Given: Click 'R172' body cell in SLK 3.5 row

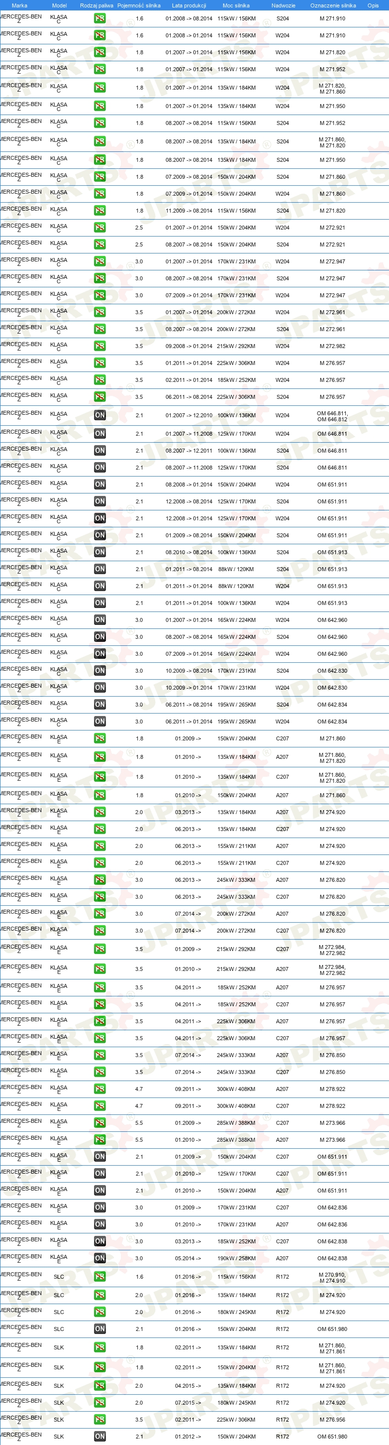Looking at the screenshot, I should click(283, 1420).
